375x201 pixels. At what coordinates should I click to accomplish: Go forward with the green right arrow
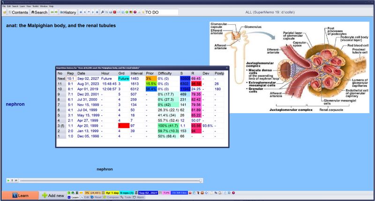click(56, 12)
